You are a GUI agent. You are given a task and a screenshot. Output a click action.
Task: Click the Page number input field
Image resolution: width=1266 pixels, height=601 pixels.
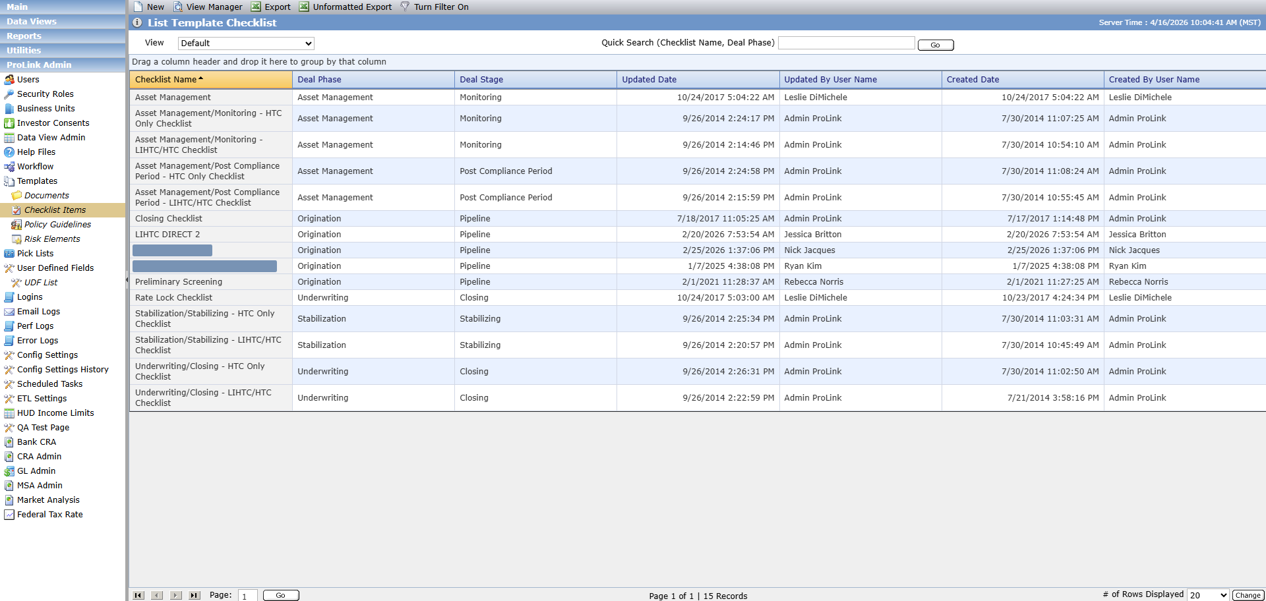(x=247, y=596)
